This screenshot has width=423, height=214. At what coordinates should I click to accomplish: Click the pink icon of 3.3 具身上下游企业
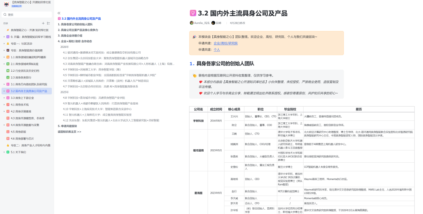[8, 98]
